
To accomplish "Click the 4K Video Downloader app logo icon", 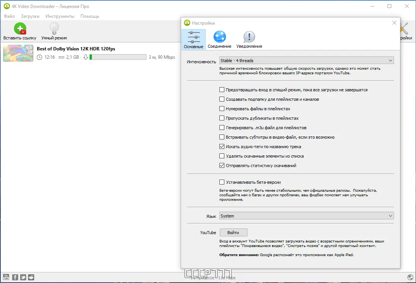I will tap(6, 6).
